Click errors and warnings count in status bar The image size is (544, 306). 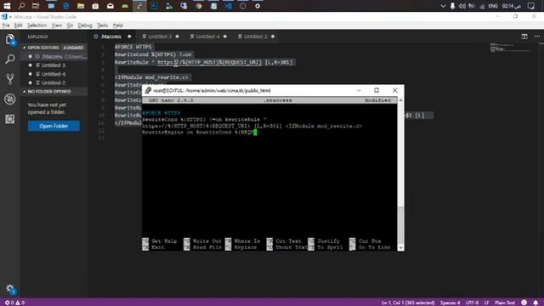tap(14, 303)
